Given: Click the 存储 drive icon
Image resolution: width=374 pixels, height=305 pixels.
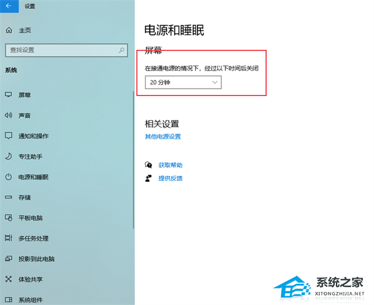Looking at the screenshot, I should pos(8,197).
